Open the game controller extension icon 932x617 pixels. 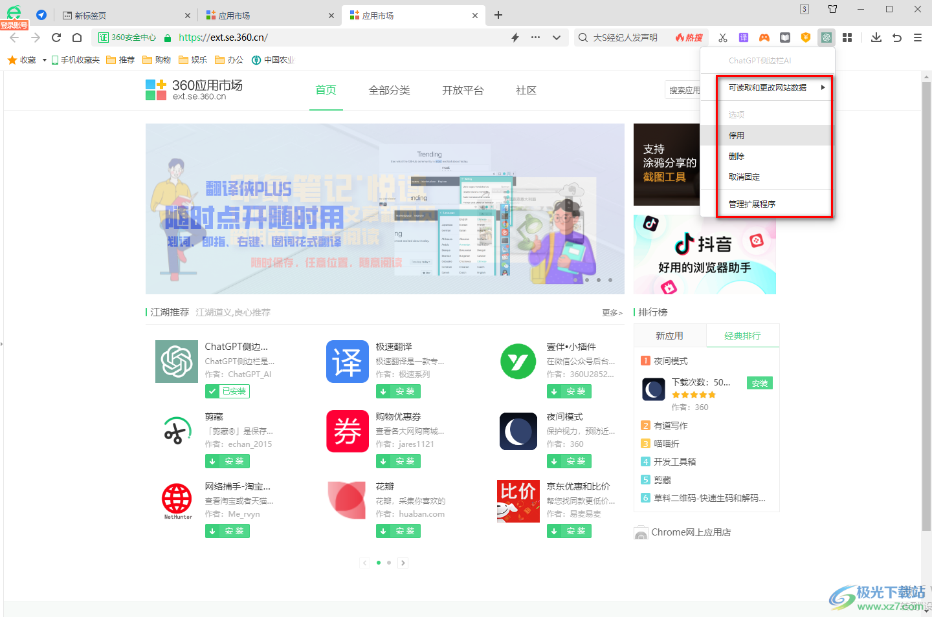click(764, 38)
